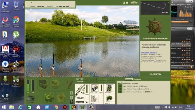Click the ENG language indicator in the tray

(180, 107)
